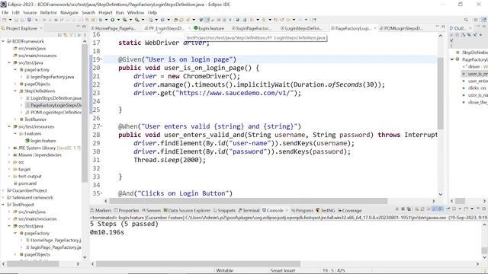The height and width of the screenshot is (274, 488).
Task: Click Remove Launch icon in Console toolbar
Action: [403, 209]
